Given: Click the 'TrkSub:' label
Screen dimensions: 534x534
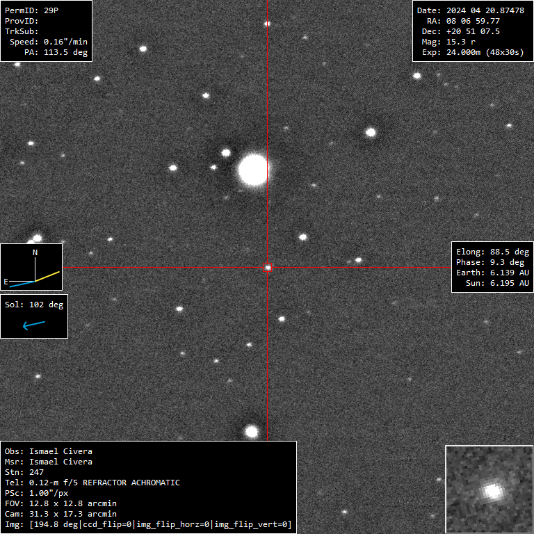Looking at the screenshot, I should [x=22, y=31].
